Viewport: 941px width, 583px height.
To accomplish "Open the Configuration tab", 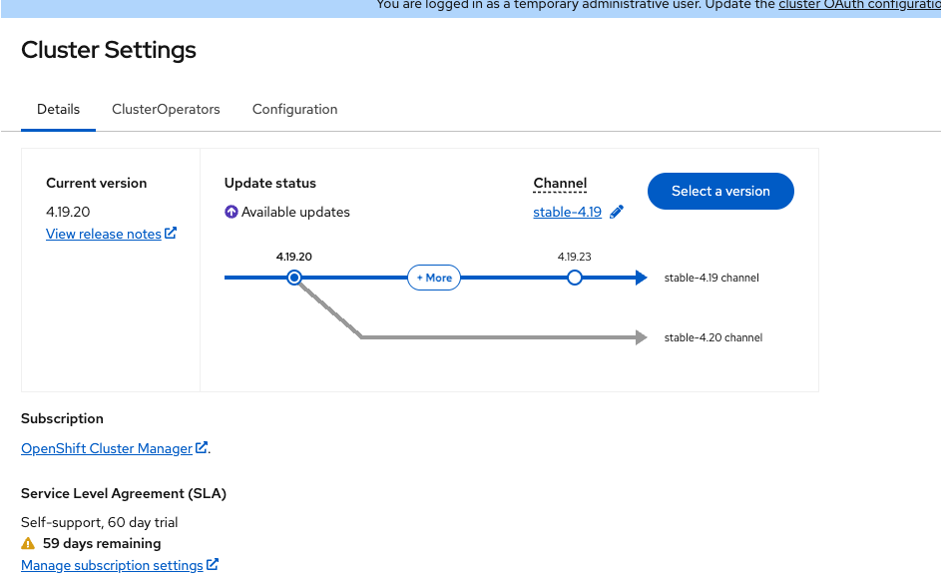I will (294, 109).
